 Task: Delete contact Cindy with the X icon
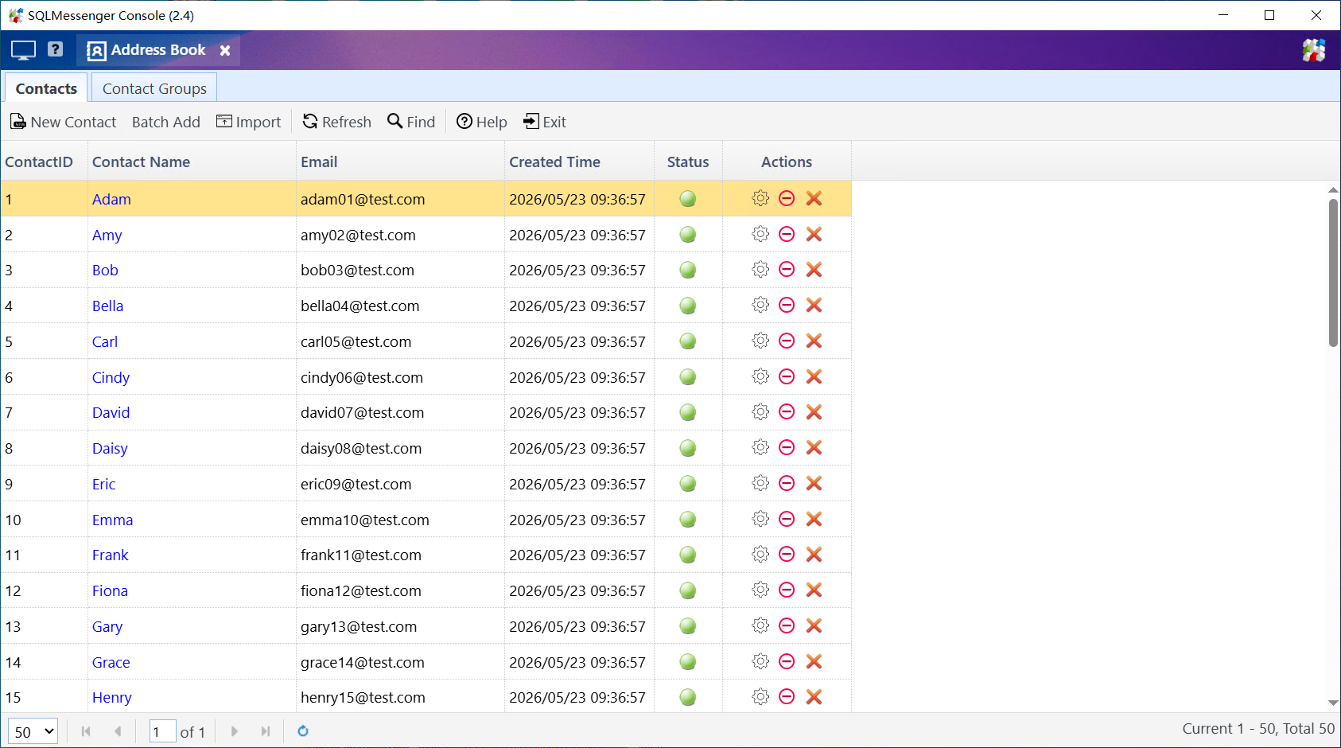(814, 376)
